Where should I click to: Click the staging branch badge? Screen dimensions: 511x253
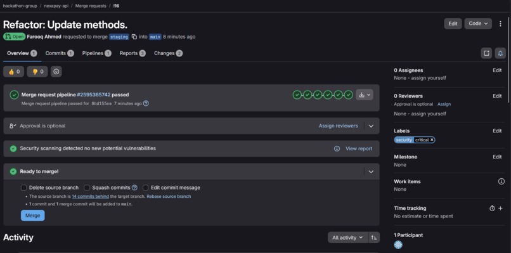(119, 37)
